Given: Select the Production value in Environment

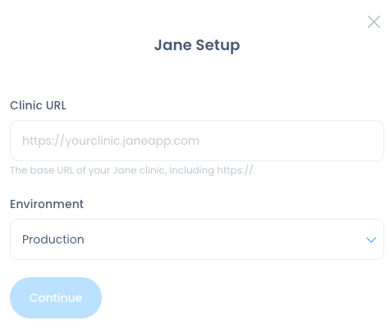Looking at the screenshot, I should (x=53, y=239).
